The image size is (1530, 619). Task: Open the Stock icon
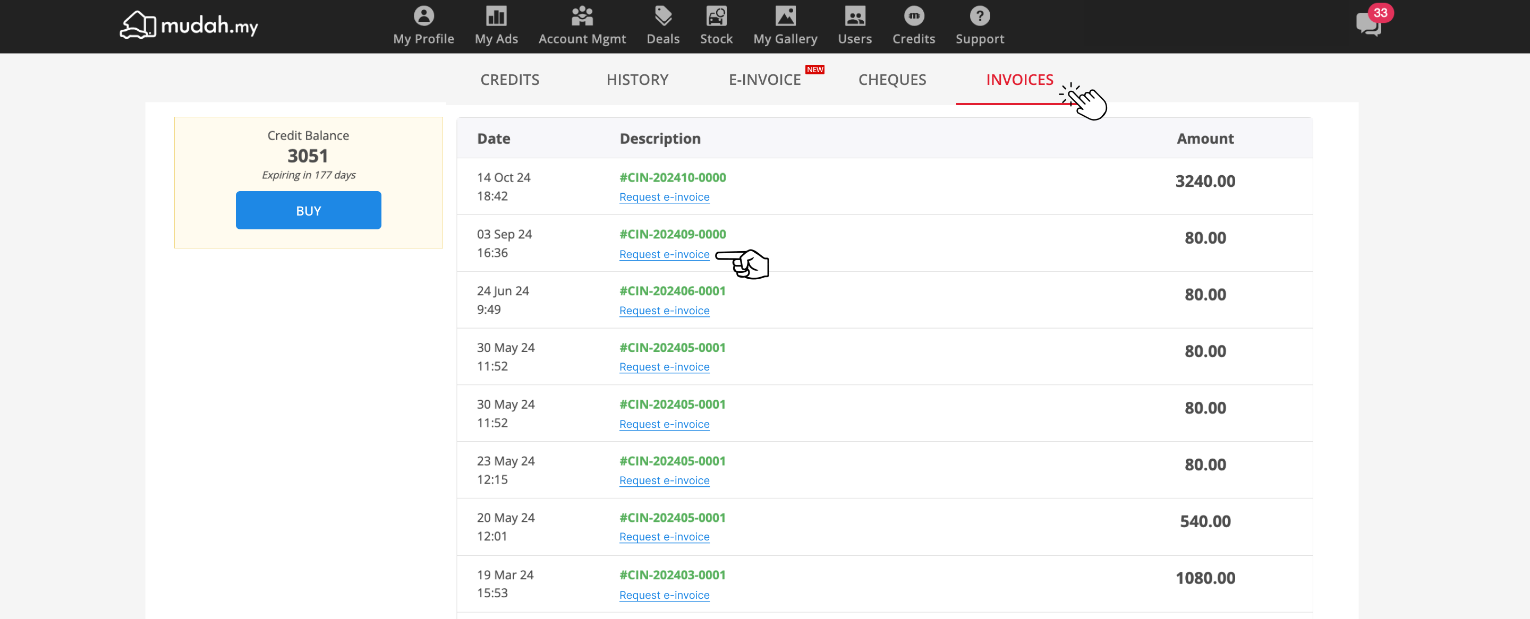point(716,16)
